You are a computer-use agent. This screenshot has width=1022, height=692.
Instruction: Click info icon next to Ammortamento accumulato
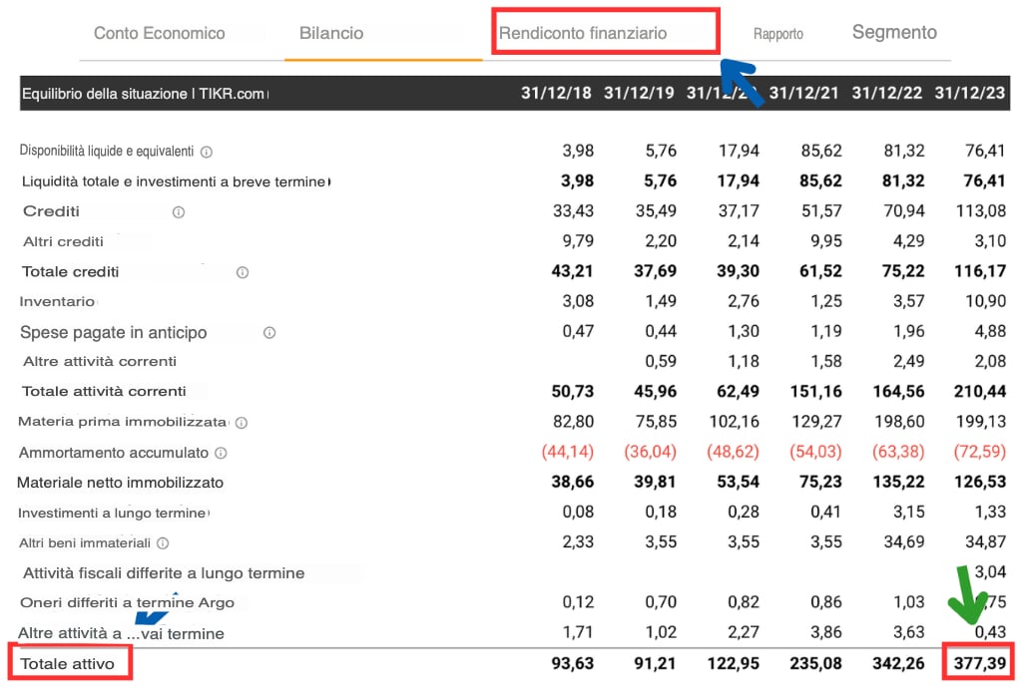[x=222, y=453]
